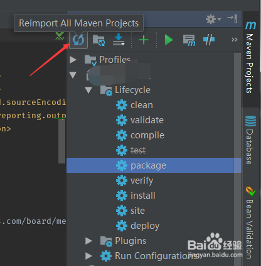The image size is (261, 266).
Task: Click gear icon beside test goal
Action: (x=122, y=150)
